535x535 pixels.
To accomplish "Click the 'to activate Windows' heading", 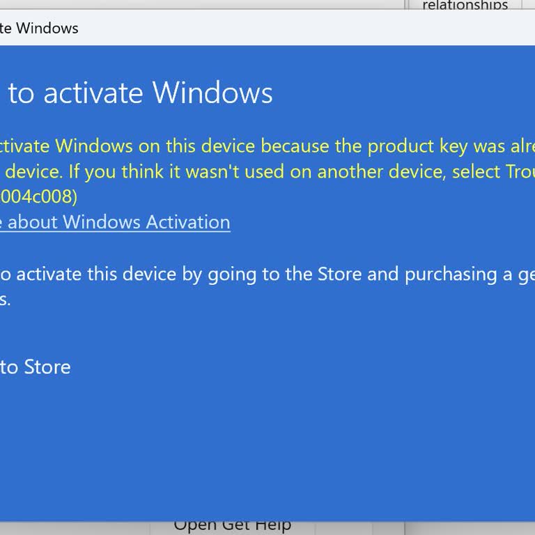I will pos(140,93).
